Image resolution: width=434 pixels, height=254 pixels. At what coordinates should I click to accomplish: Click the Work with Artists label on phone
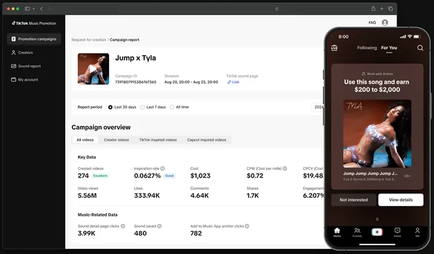(x=377, y=74)
